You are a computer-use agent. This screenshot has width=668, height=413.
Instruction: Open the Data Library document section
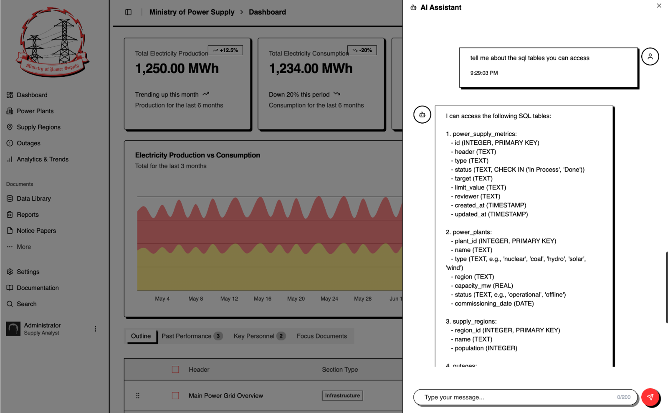[x=34, y=198]
